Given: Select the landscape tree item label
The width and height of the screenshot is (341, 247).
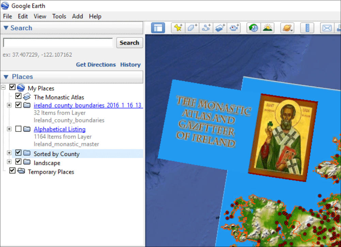Looking at the screenshot, I should coord(47,163).
